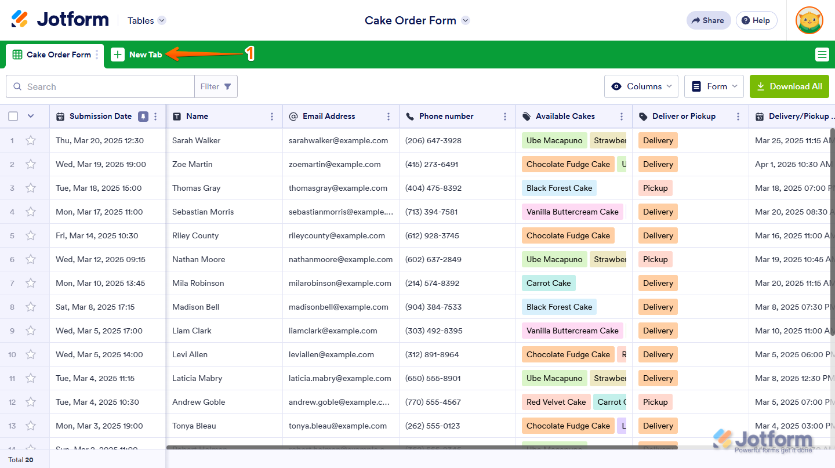Add a New Tab
The width and height of the screenshot is (835, 468).
click(137, 55)
